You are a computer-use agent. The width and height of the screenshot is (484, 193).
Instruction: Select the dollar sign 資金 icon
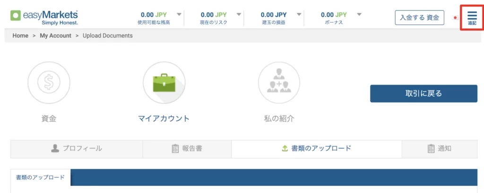[x=49, y=83]
